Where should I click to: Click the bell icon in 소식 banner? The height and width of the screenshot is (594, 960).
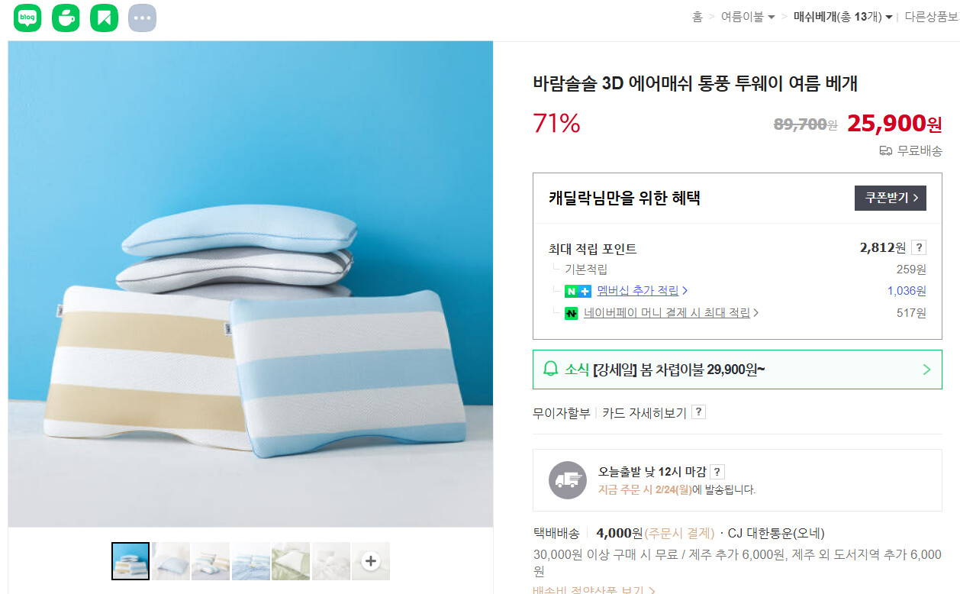550,370
